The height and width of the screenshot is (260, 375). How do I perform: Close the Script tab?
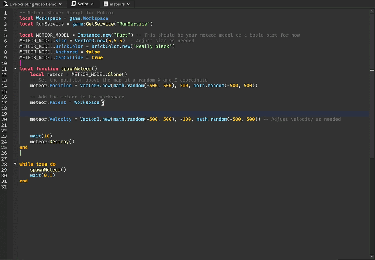point(92,4)
